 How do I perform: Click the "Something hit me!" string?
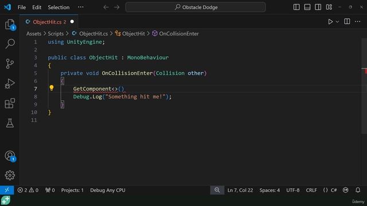(135, 97)
